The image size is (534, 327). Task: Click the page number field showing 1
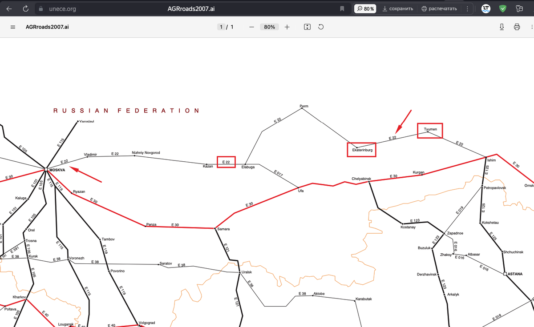point(222,27)
